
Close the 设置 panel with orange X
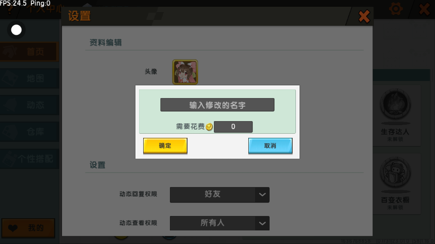364,16
